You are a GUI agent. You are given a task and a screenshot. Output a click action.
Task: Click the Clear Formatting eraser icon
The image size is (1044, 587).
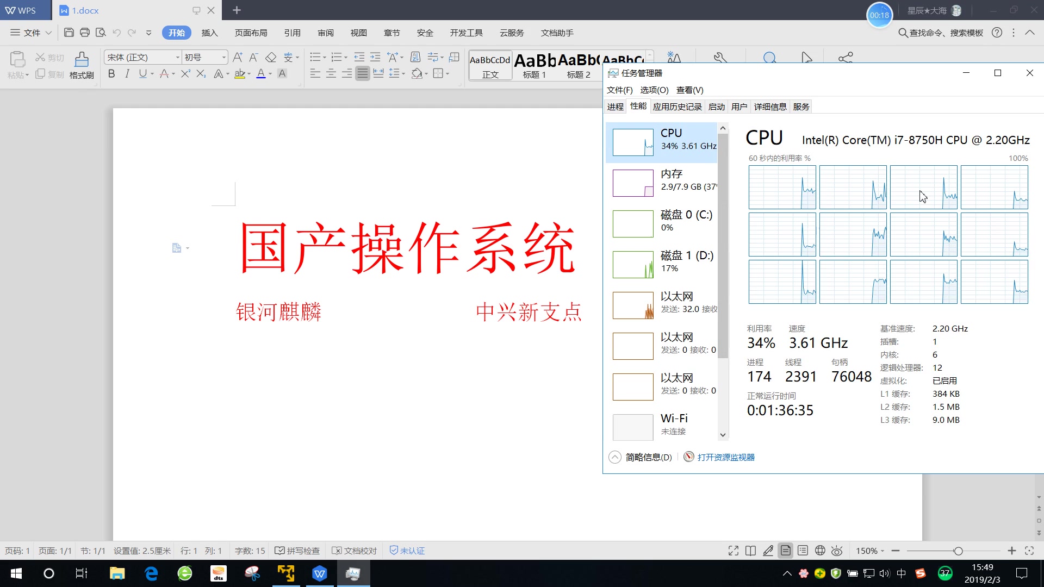[271, 57]
